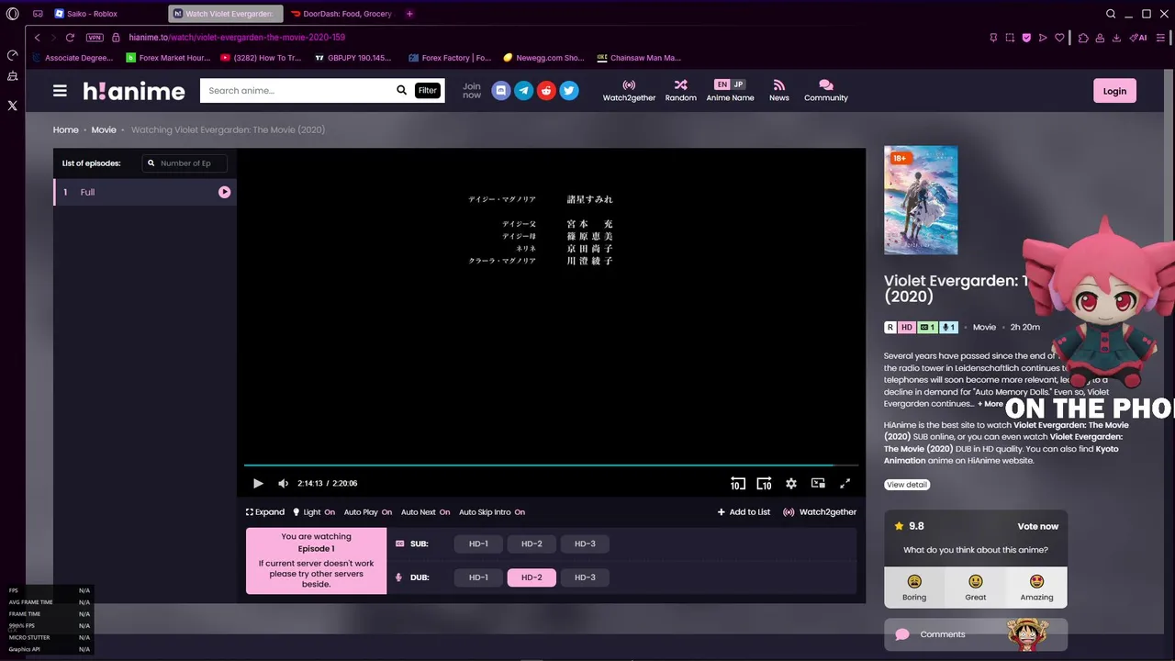Toggle Auto Play setting
Viewport: 1175px width, 661px height.
pos(367,512)
